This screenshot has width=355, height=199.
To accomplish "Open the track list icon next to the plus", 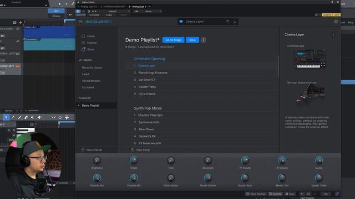I will tap(14, 22).
